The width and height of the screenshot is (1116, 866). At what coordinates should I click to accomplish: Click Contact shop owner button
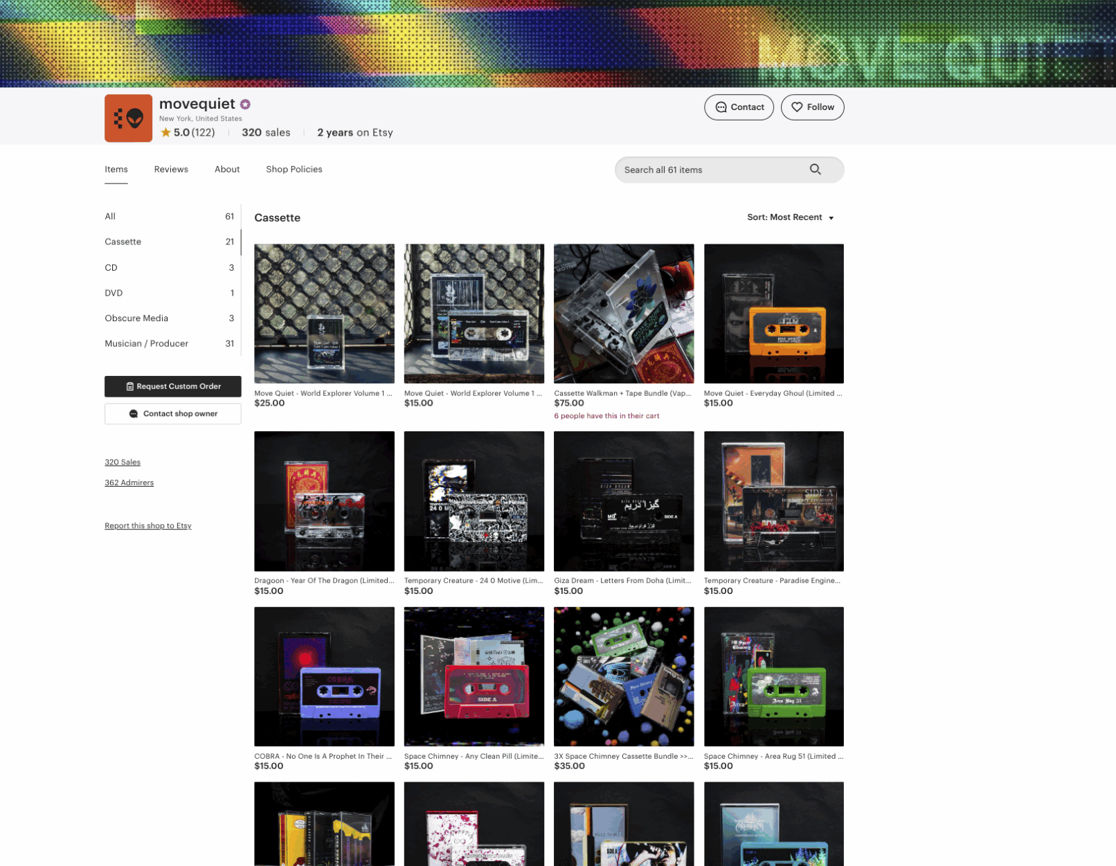pyautogui.click(x=173, y=414)
